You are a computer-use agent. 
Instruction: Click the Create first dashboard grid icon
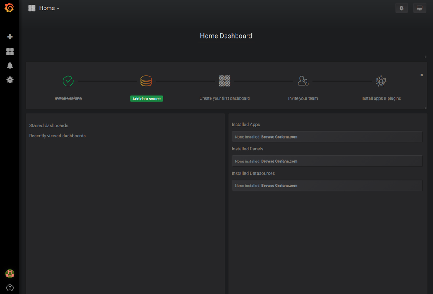(x=225, y=81)
